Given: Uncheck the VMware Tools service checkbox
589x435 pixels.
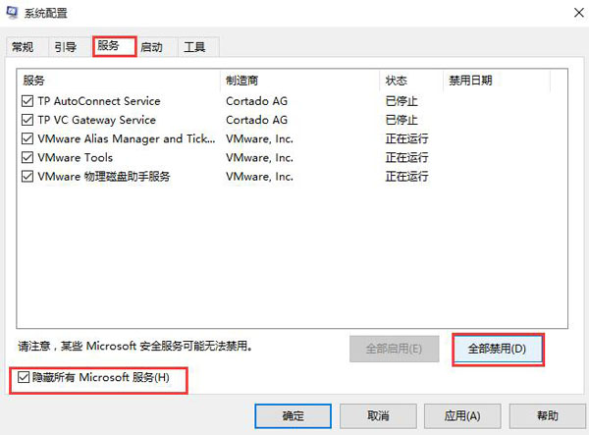Looking at the screenshot, I should coord(27,157).
